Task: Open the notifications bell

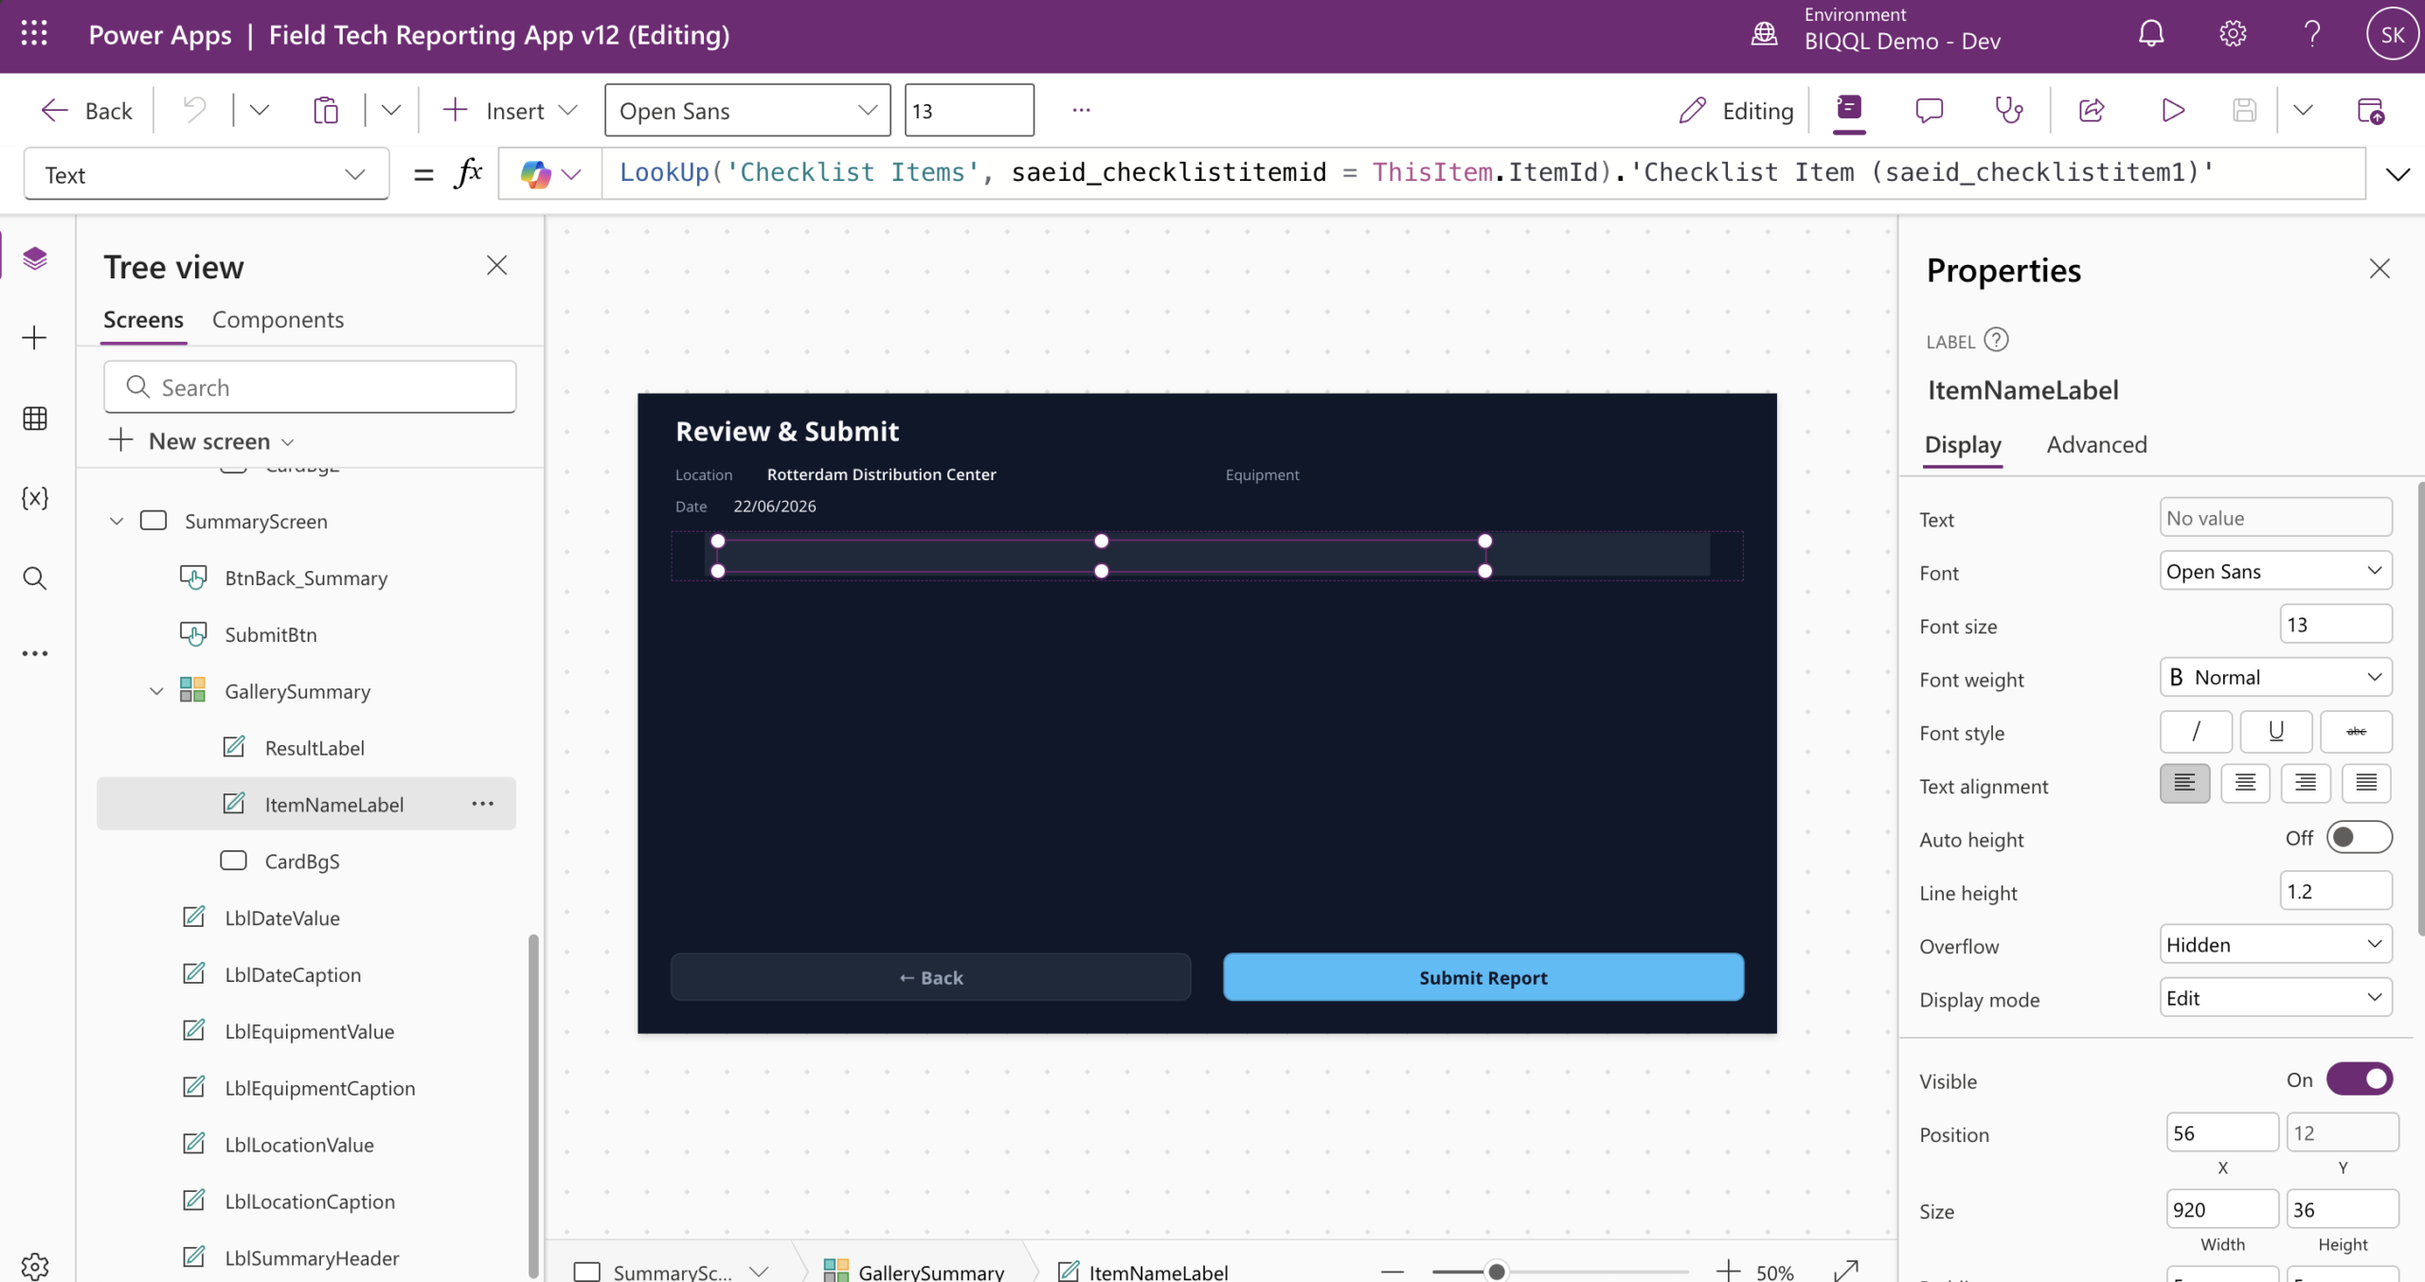Action: (2151, 34)
